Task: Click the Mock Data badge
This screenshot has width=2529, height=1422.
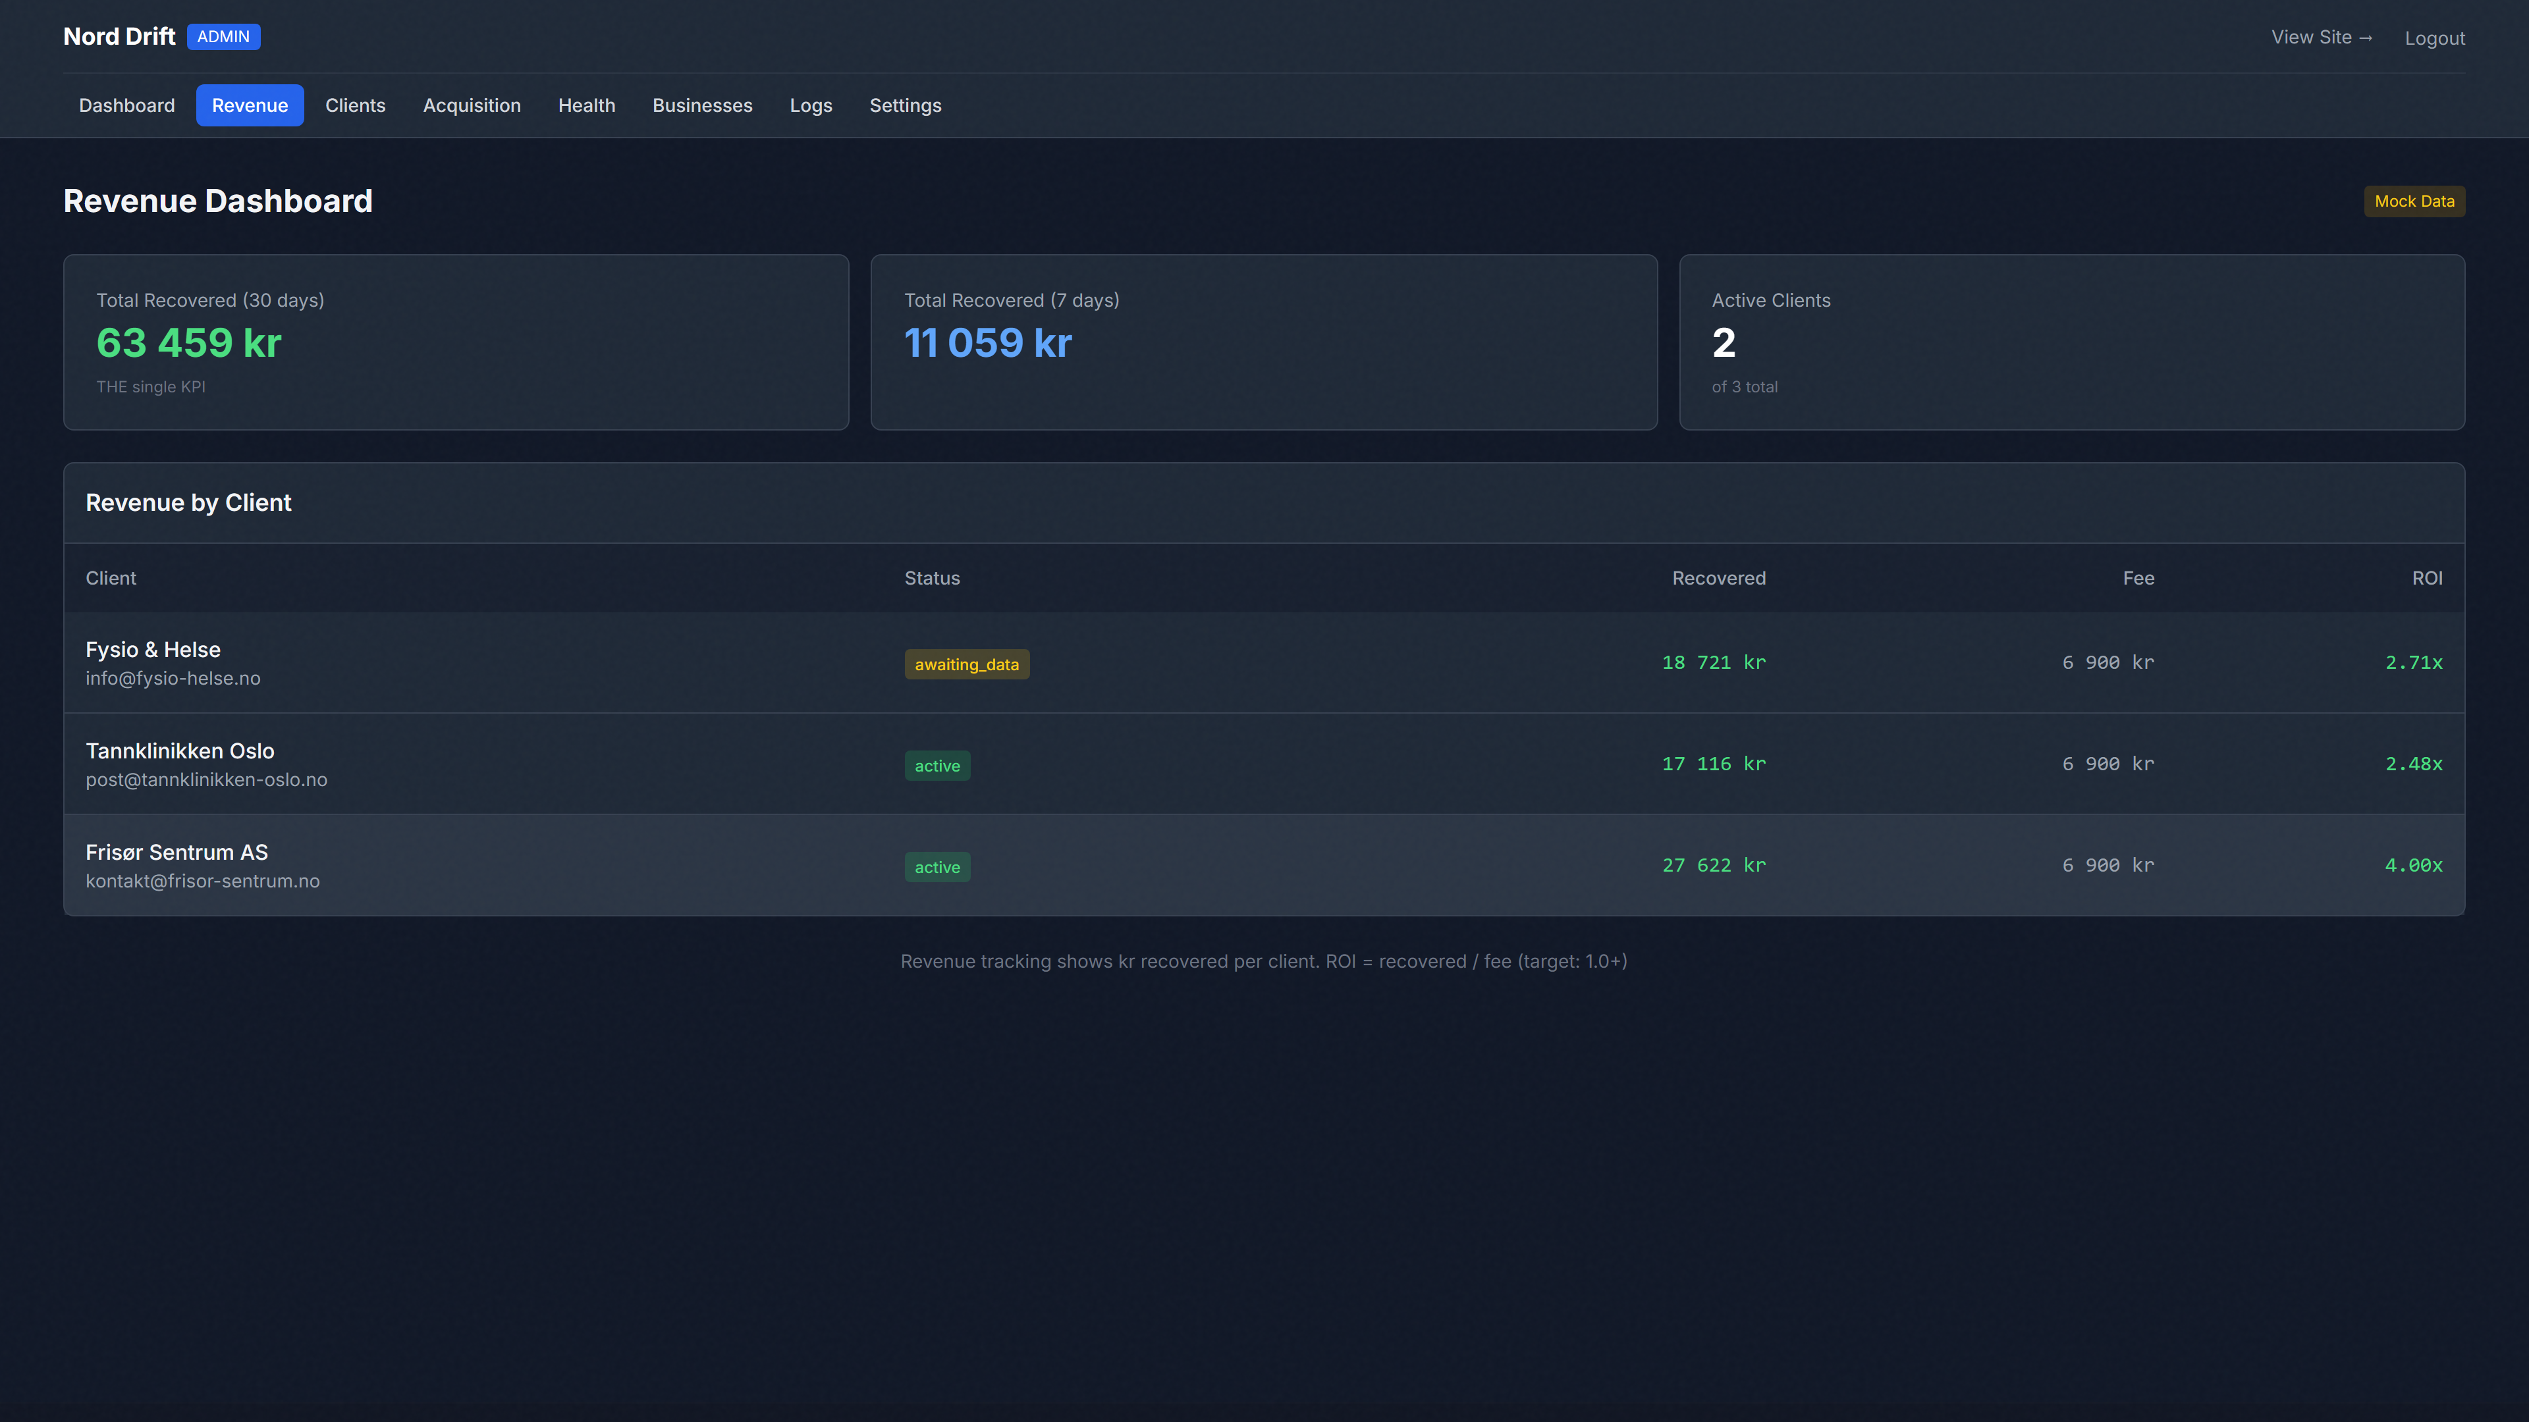Action: pyautogui.click(x=2414, y=200)
